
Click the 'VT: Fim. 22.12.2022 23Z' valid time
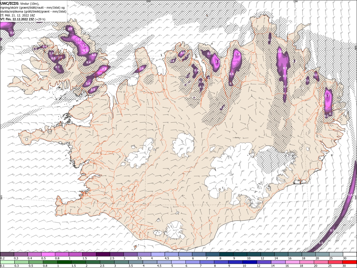(x=17, y=19)
